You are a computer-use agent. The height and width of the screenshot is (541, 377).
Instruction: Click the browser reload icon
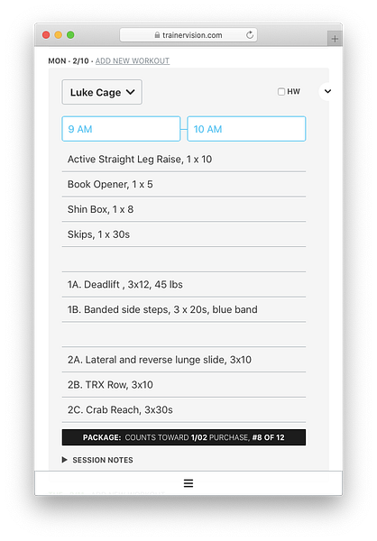(250, 35)
